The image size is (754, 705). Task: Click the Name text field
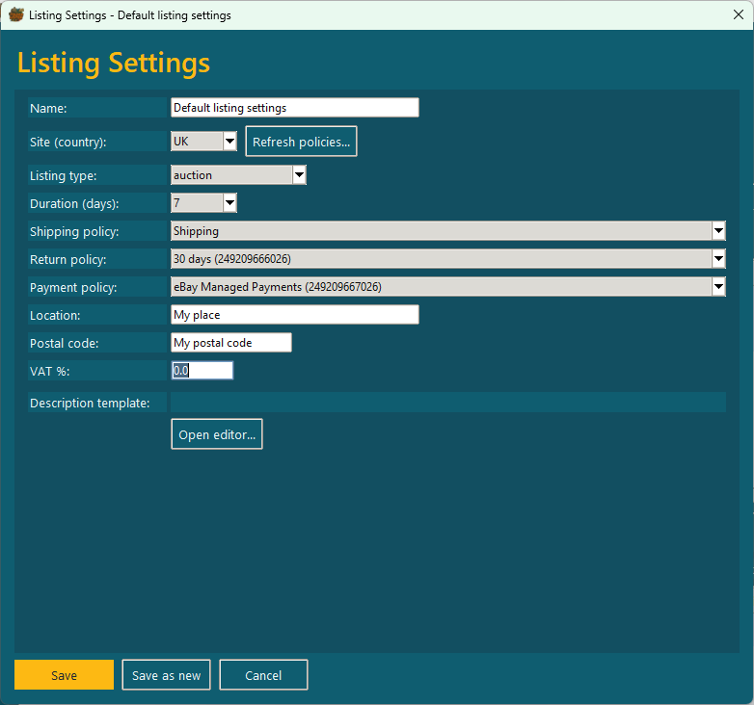(x=294, y=108)
